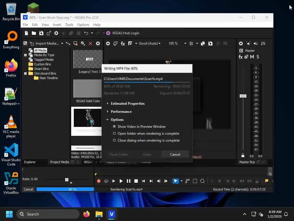The width and height of the screenshot is (294, 221).
Task: Open the 100 % preview zoom dropdown arrow
Action: [x=185, y=43]
